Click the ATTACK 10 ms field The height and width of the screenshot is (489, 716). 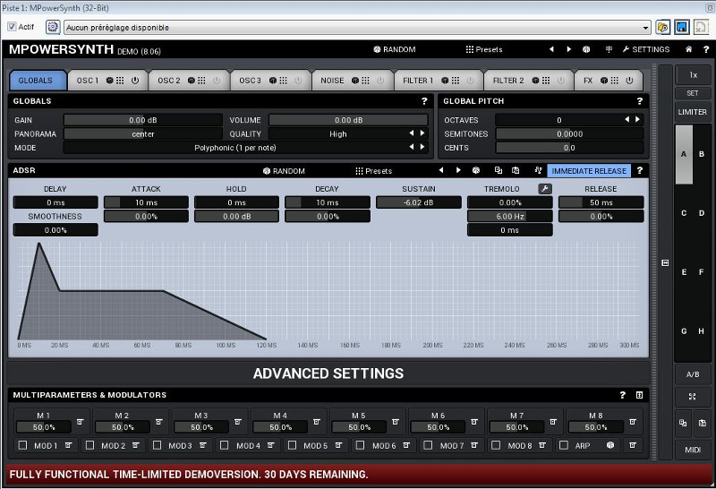pos(146,202)
